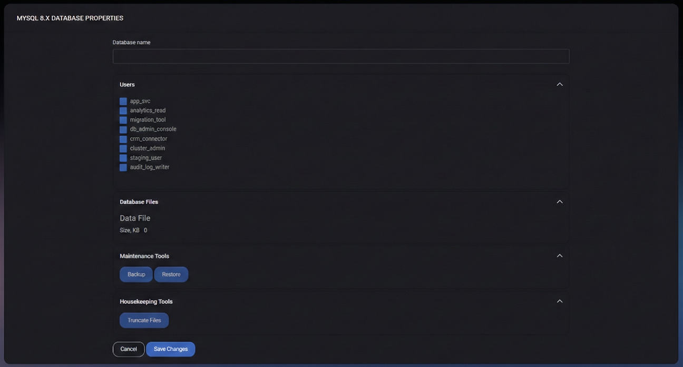Collapse the Database Files section chevron
Image resolution: width=683 pixels, height=367 pixels.
pos(560,202)
